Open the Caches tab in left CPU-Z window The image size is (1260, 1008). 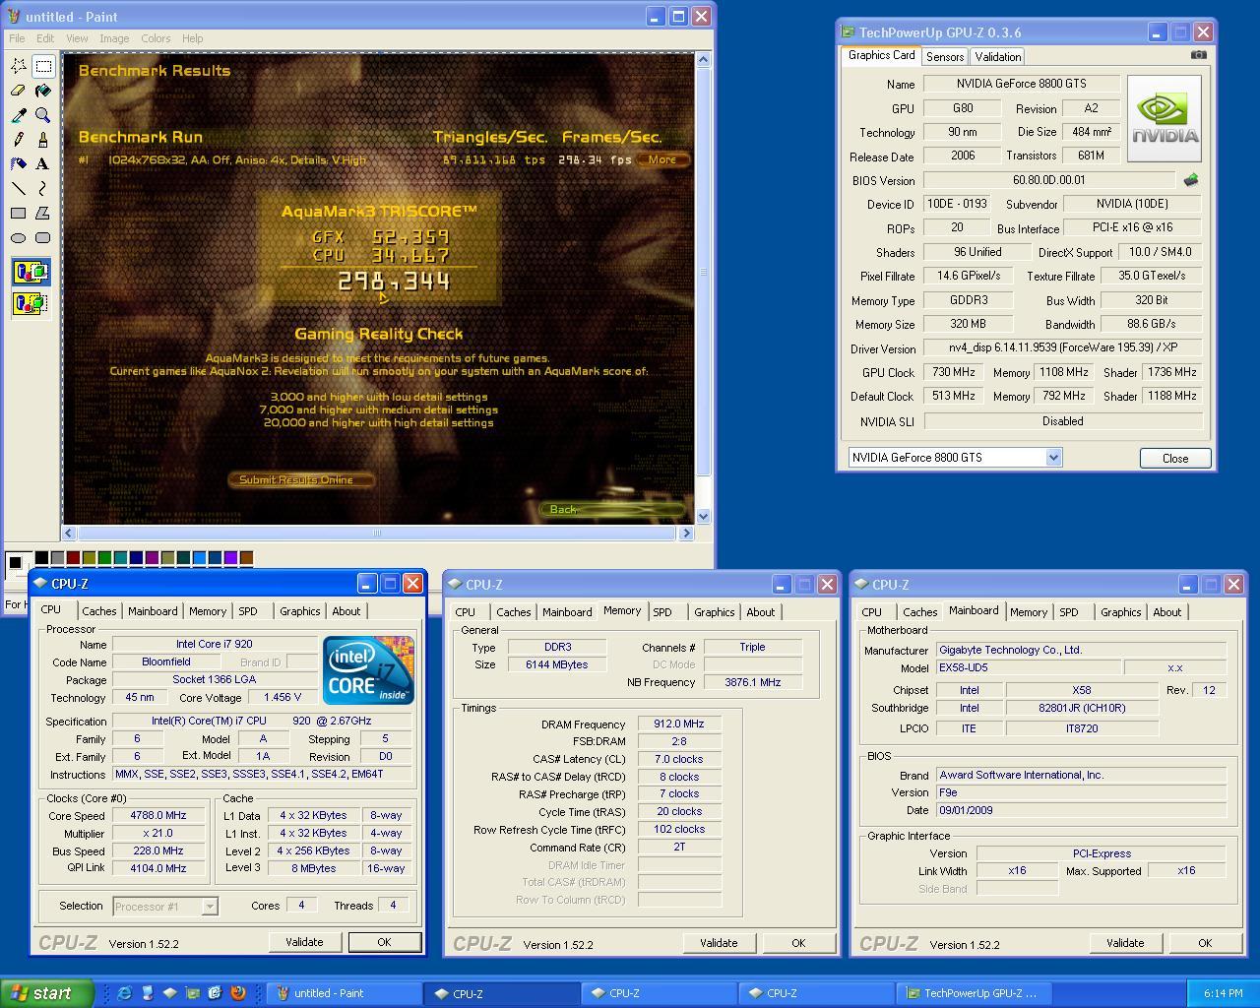tap(99, 611)
